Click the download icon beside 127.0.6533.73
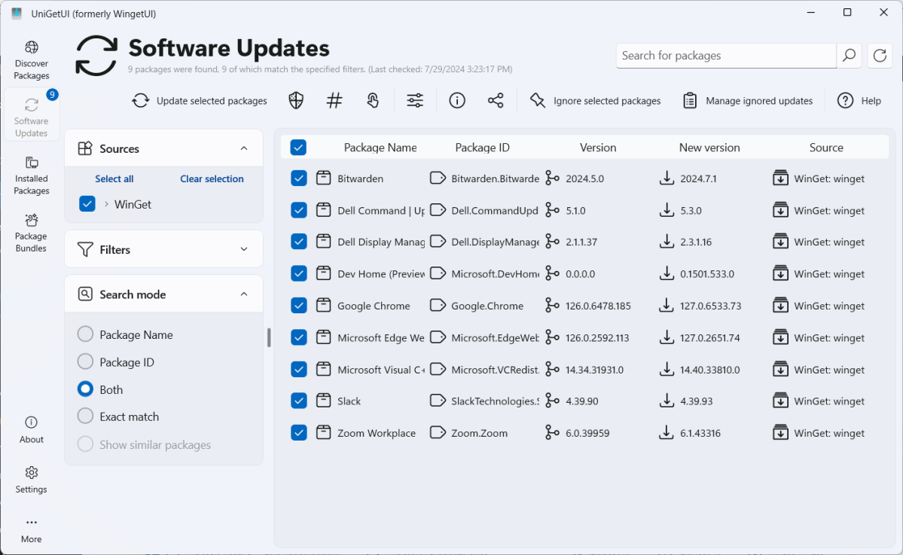 (x=667, y=305)
